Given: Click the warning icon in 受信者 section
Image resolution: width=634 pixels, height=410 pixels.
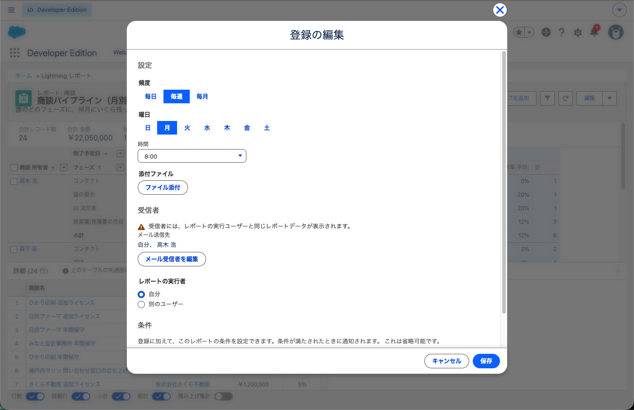Looking at the screenshot, I should (141, 227).
